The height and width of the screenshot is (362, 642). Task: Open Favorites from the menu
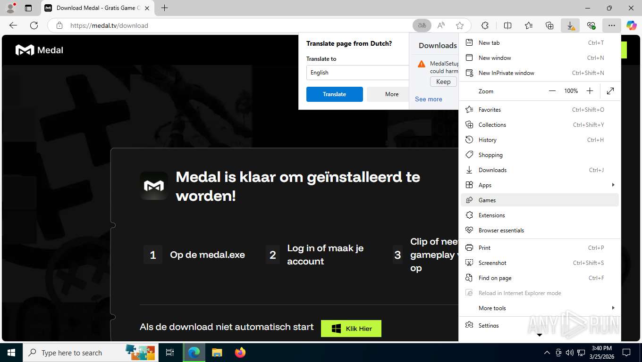coord(540,110)
